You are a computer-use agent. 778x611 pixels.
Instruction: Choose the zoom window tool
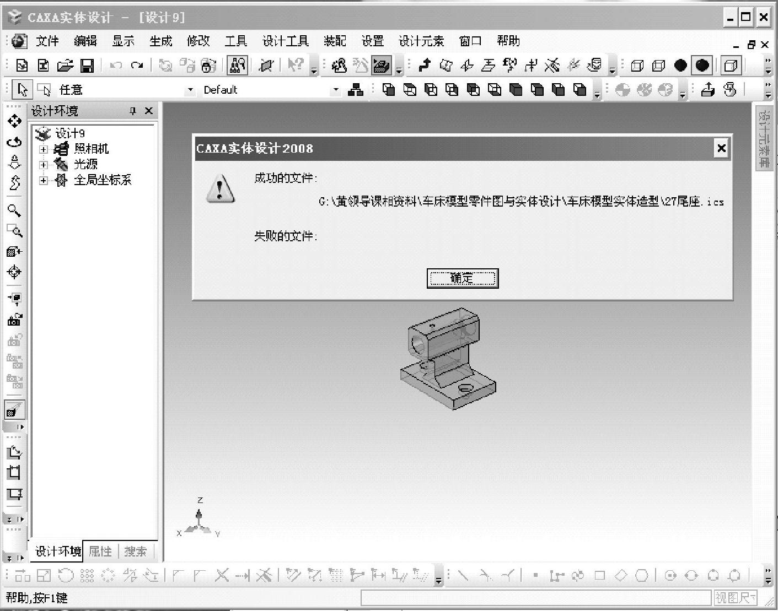coord(14,231)
